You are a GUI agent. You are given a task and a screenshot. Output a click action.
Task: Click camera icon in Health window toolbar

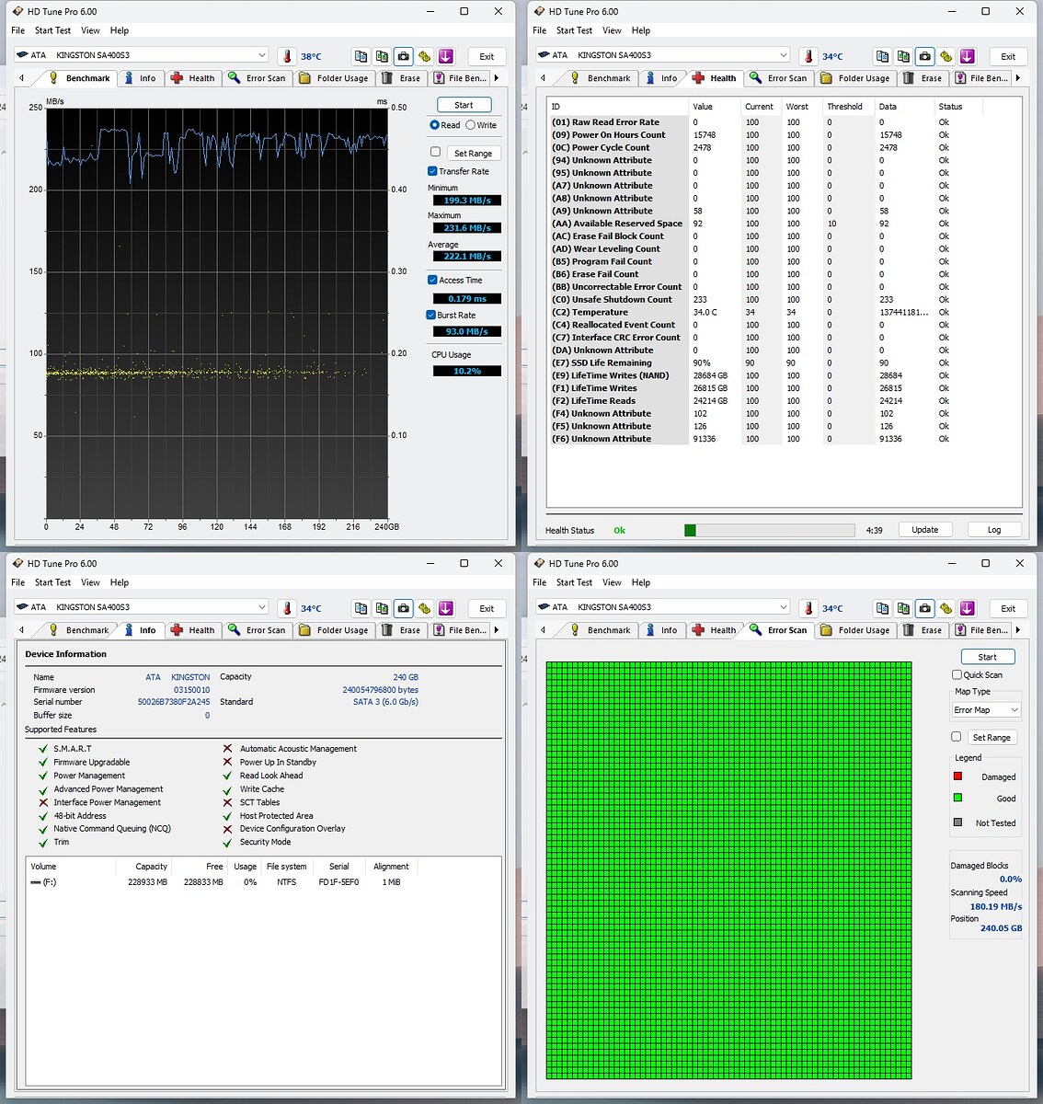(x=924, y=56)
